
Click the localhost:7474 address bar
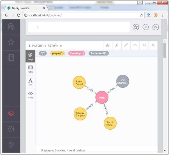tap(83, 15)
